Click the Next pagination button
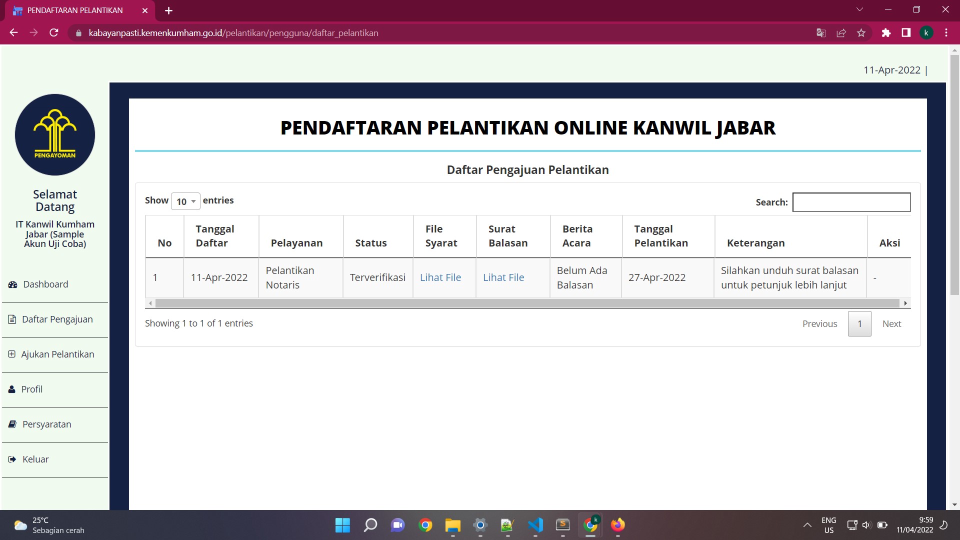This screenshot has height=540, width=960. tap(891, 323)
